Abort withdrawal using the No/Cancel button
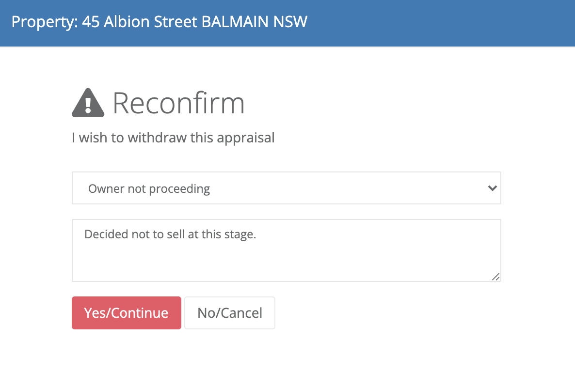 [x=229, y=313]
